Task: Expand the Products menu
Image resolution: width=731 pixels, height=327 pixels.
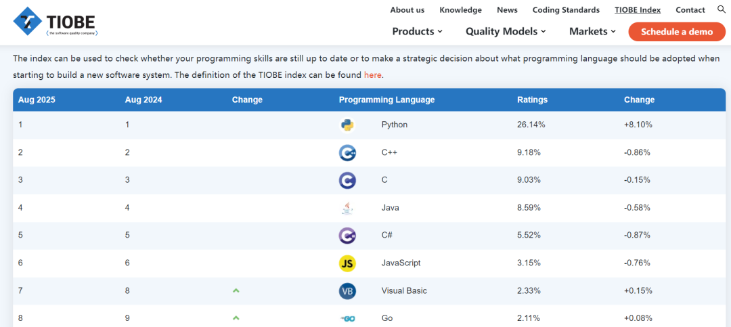Action: (417, 31)
